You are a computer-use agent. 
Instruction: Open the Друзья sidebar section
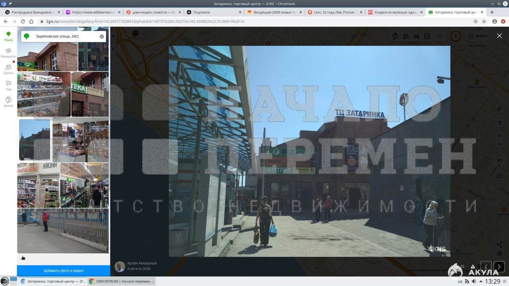tap(8, 69)
